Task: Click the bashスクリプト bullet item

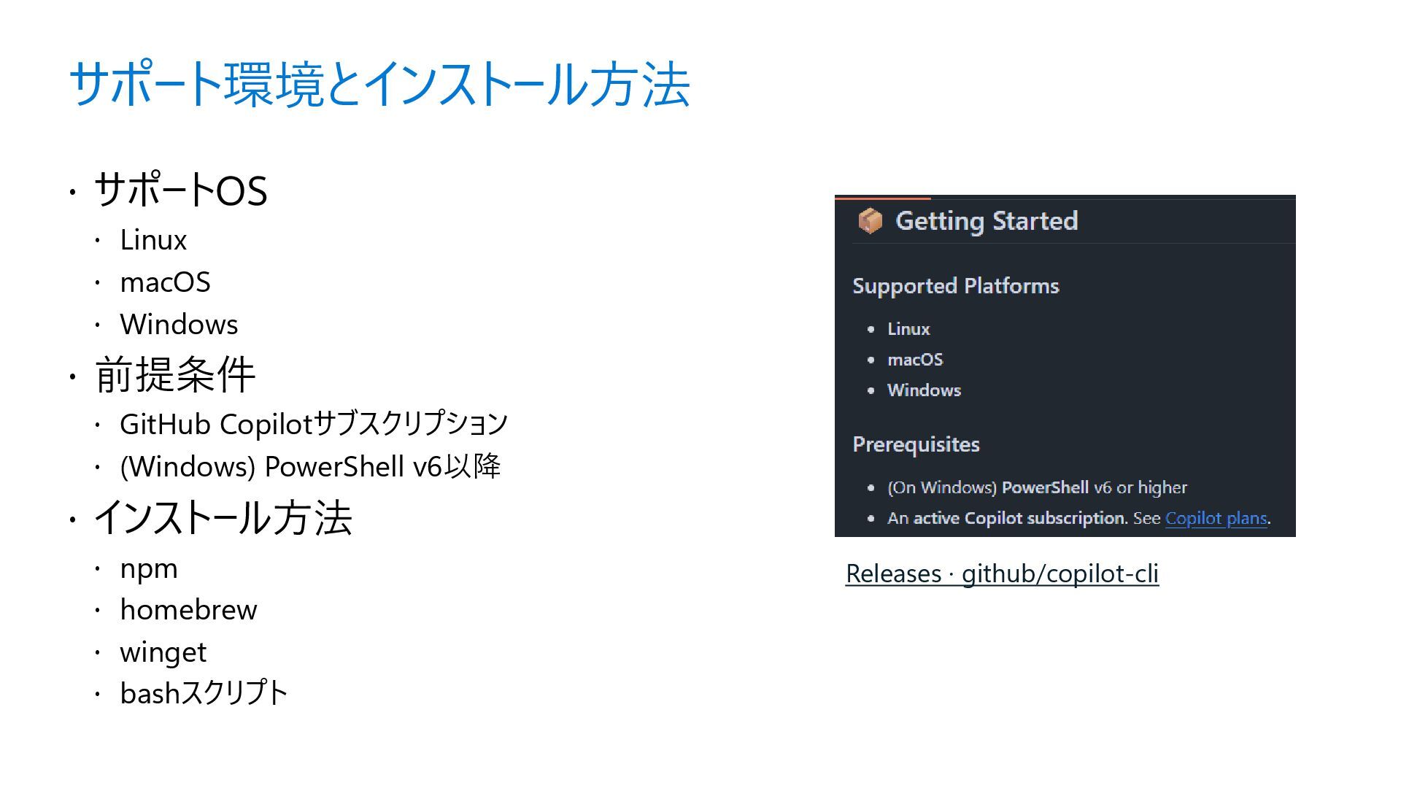Action: pyautogui.click(x=204, y=693)
